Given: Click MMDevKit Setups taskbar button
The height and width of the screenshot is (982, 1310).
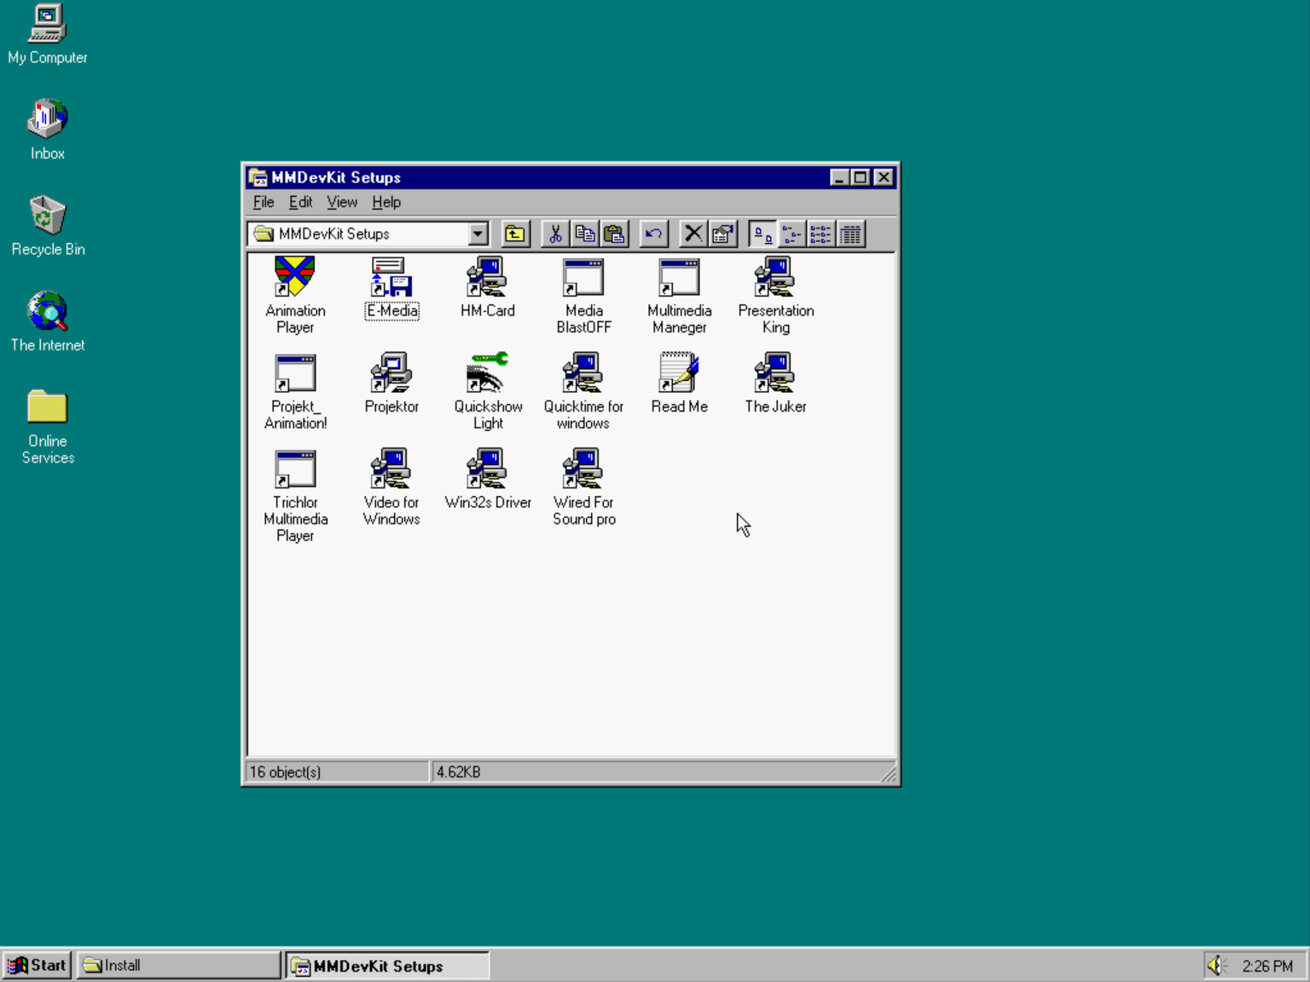Looking at the screenshot, I should click(387, 965).
